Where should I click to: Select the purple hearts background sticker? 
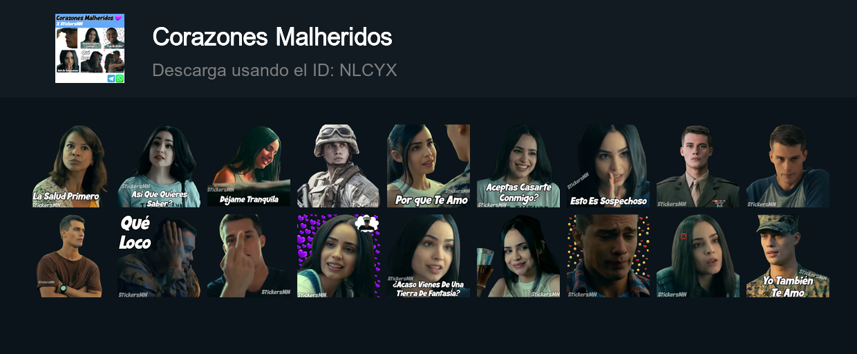tap(339, 256)
